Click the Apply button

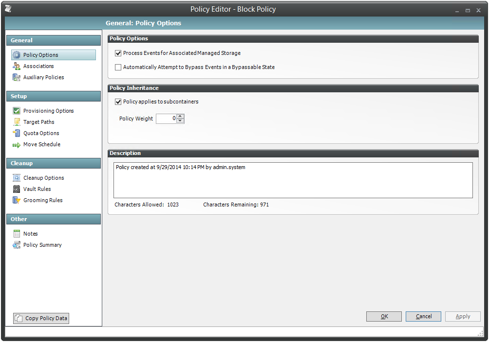463,316
